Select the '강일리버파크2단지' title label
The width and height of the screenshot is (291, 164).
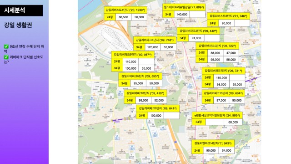198,31
